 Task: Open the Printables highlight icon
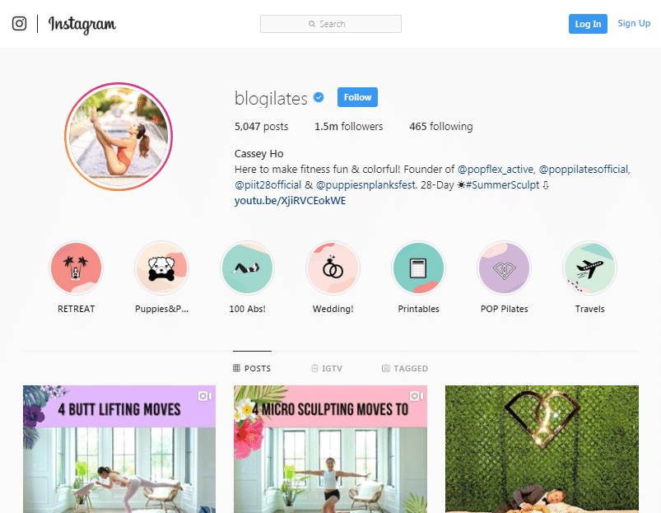419,268
